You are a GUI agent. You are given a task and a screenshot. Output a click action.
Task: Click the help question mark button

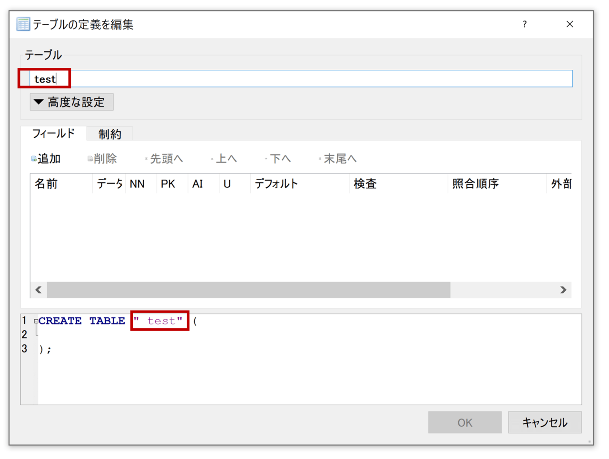click(525, 24)
